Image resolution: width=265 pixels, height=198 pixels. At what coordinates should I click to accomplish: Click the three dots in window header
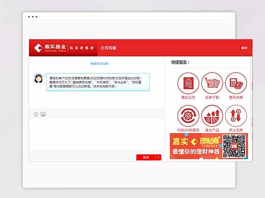click(33, 17)
